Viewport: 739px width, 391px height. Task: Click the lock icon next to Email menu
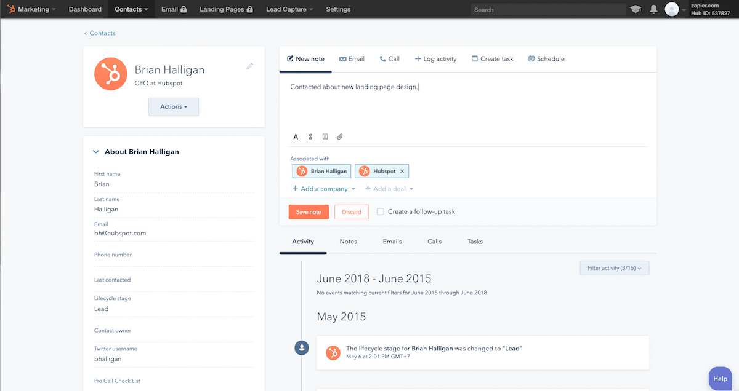(184, 9)
